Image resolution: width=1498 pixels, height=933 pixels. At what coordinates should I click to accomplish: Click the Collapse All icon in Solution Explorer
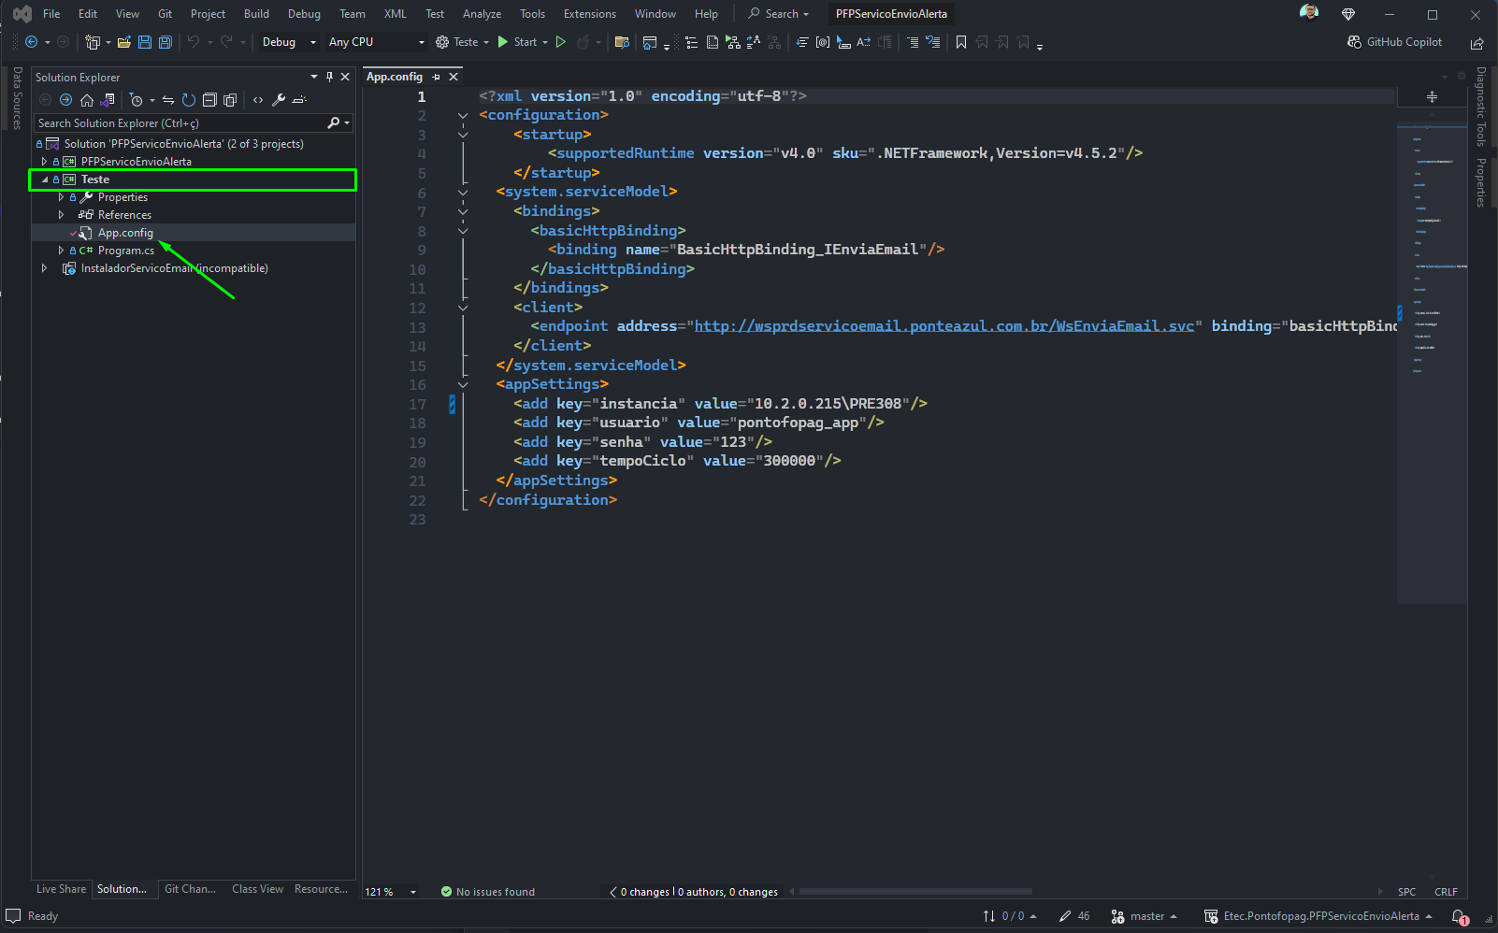click(x=209, y=100)
